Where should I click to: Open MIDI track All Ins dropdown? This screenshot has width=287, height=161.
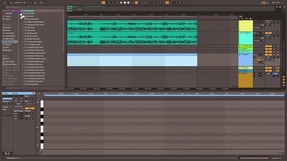[259, 55]
